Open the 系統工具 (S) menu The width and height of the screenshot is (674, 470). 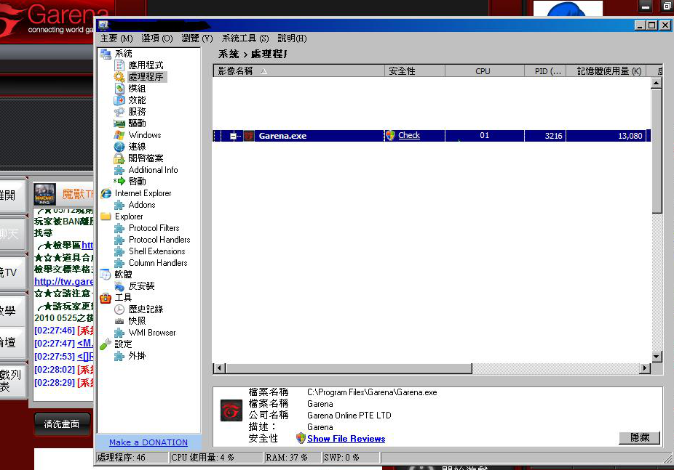coord(245,39)
